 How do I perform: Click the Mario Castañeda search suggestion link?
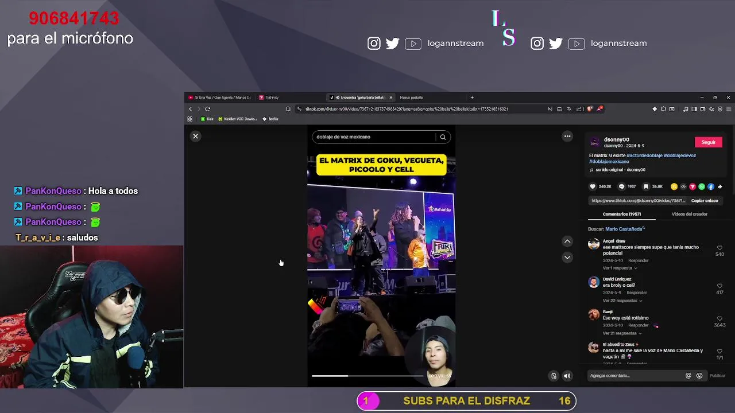tap(625, 229)
